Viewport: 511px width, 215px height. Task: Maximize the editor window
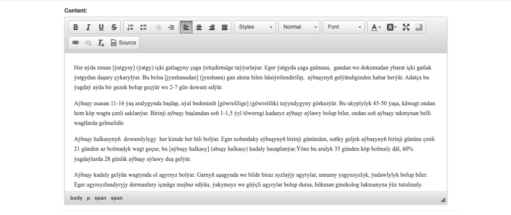pos(407,27)
